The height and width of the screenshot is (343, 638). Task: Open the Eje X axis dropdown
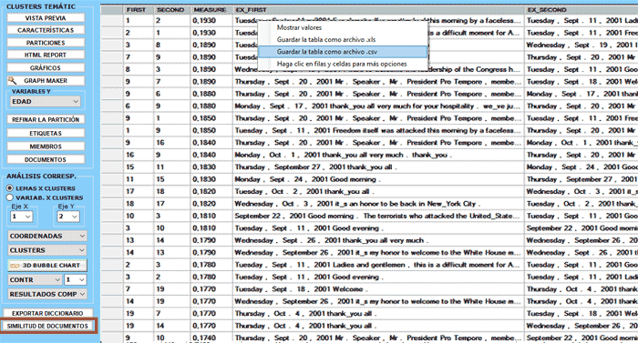(x=21, y=217)
